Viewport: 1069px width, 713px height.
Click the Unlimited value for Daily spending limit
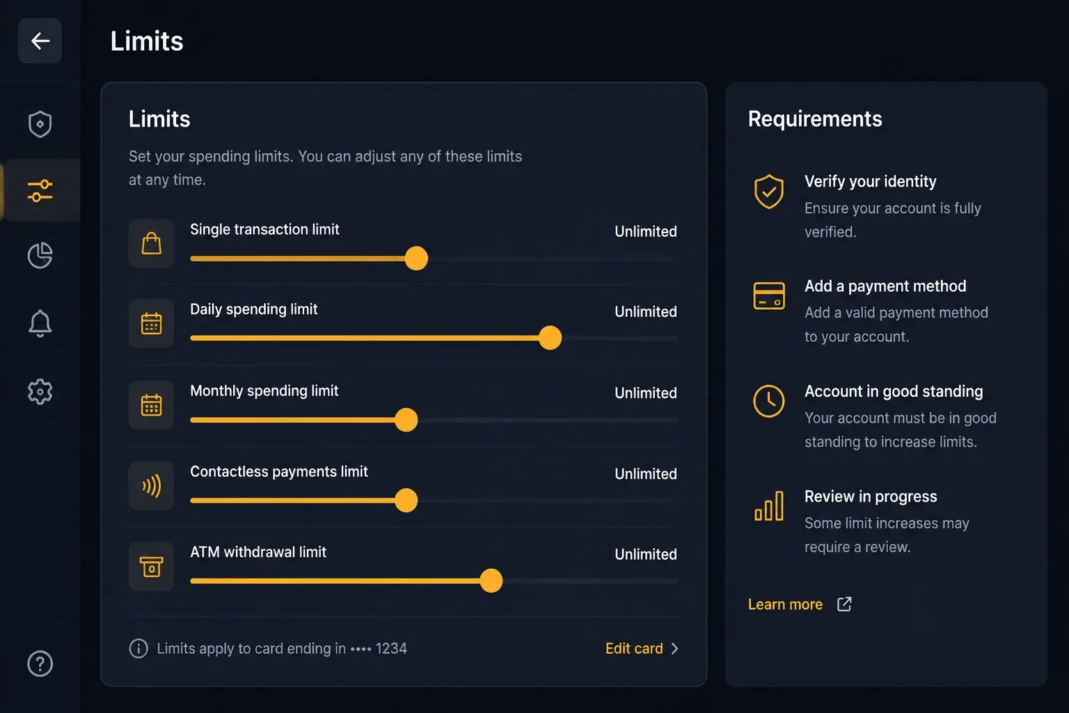point(645,311)
